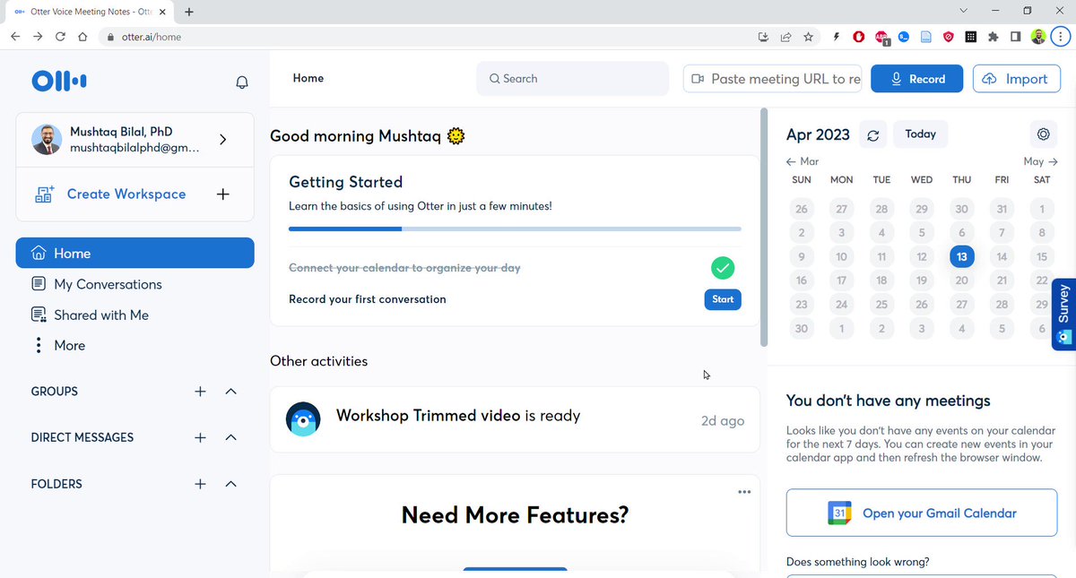Screen dimensions: 1076x578
Task: Open a new browser tab
Action: [x=188, y=12]
